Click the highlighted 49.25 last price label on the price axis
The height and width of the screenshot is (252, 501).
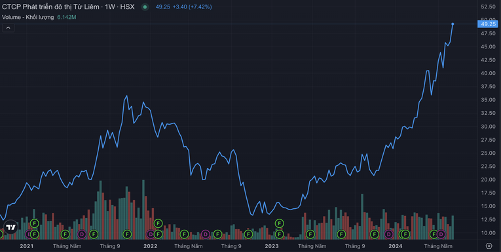coord(488,24)
